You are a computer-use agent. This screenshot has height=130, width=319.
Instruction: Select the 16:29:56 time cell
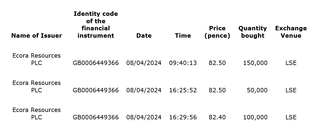[x=183, y=117]
